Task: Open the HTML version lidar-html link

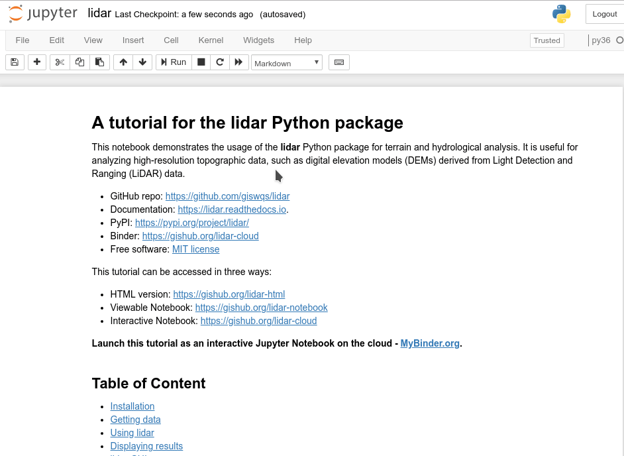Action: tap(229, 294)
